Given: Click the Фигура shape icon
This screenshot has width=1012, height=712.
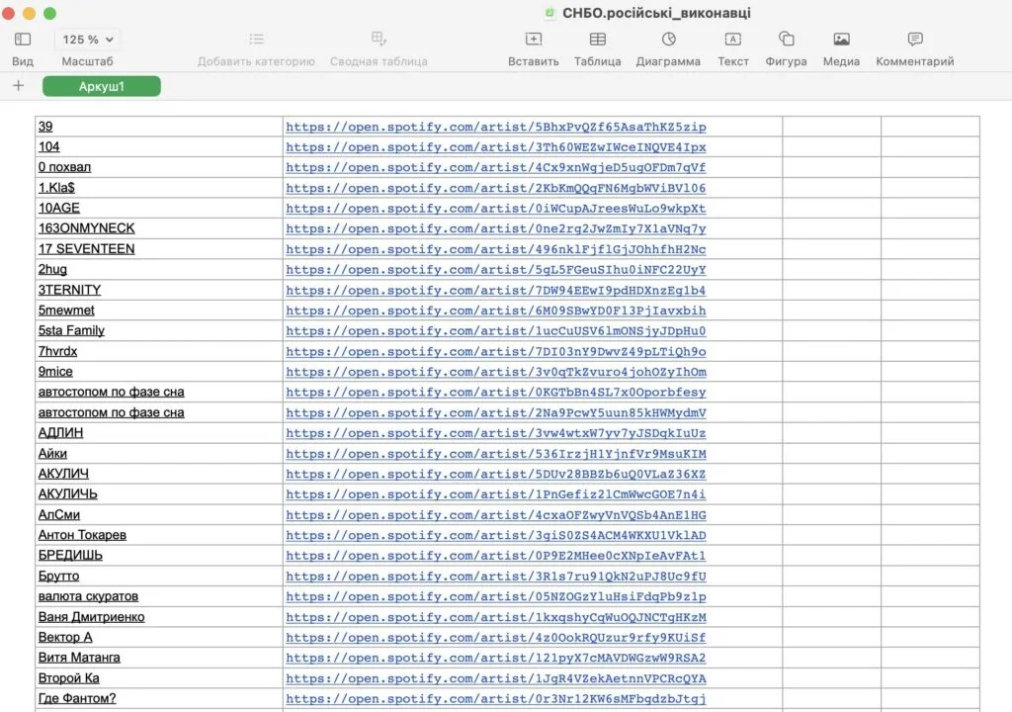Looking at the screenshot, I should 786,40.
